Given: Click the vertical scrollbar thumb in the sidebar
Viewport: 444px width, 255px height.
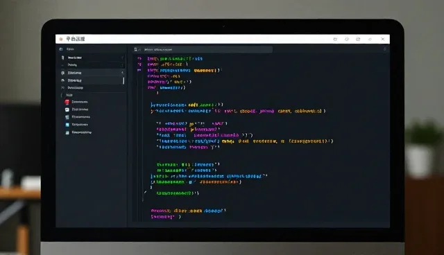Looking at the screenshot, I should point(123,81).
